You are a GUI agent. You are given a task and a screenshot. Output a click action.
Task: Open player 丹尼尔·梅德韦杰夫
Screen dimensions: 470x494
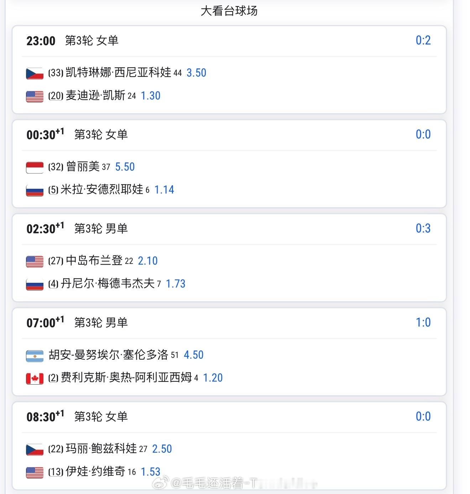108,284
